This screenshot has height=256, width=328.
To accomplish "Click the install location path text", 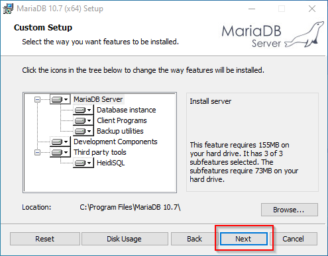I will click(130, 207).
